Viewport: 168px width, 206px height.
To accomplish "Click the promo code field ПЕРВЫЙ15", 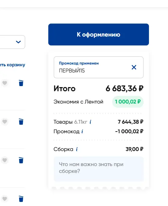I will pyautogui.click(x=99, y=67).
